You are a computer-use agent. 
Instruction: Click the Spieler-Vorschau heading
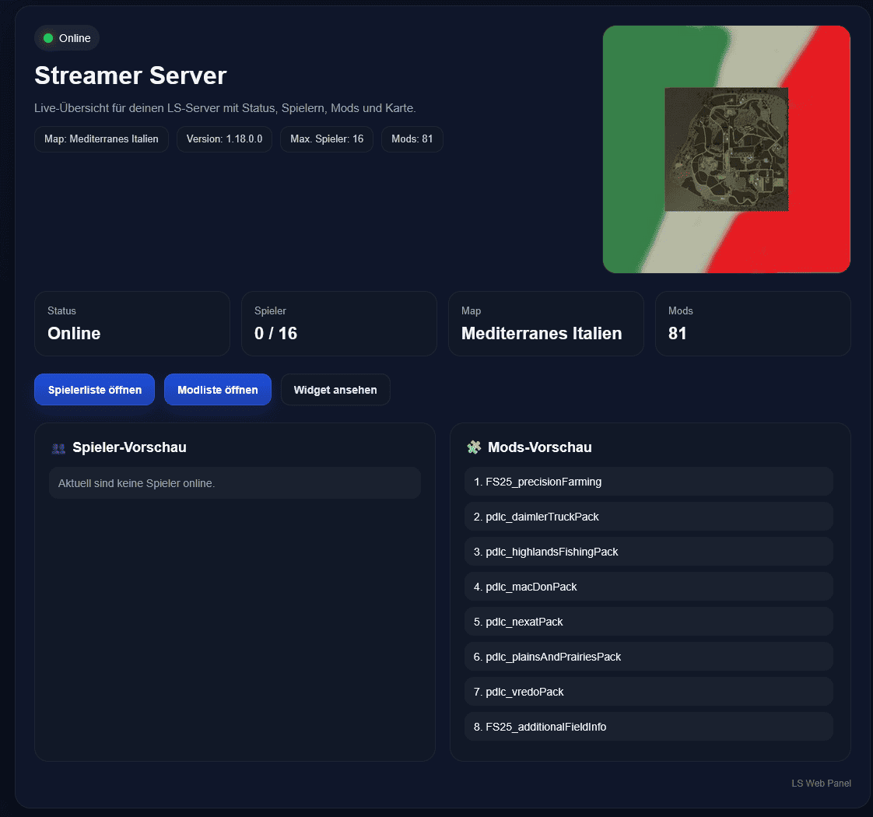(x=129, y=447)
